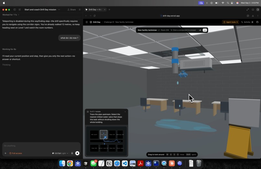Open the browser three-dot menu
Image resolution: width=261 pixels, height=169 pixels.
point(258,16)
